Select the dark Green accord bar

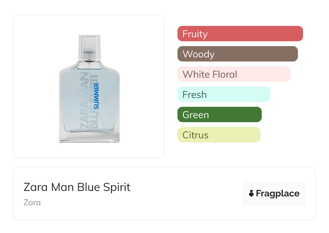click(x=219, y=115)
